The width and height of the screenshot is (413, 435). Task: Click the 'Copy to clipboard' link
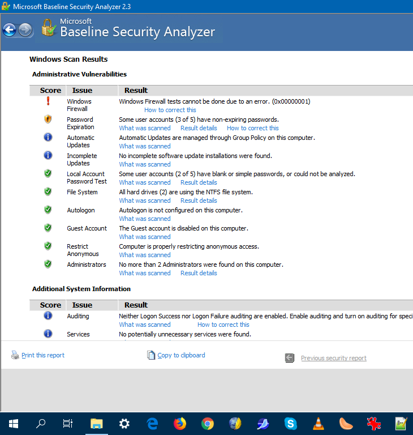pyautogui.click(x=181, y=355)
